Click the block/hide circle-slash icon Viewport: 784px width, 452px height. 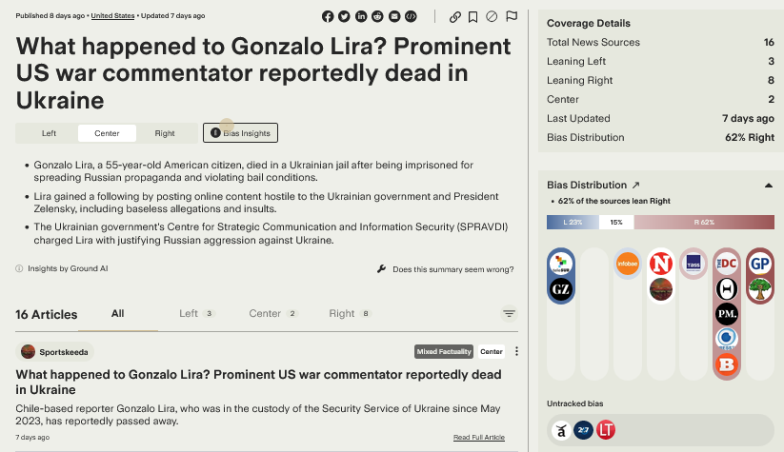pyautogui.click(x=492, y=17)
